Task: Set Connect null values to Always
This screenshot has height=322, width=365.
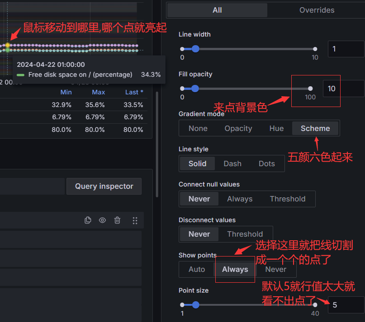Action: pyautogui.click(x=240, y=199)
